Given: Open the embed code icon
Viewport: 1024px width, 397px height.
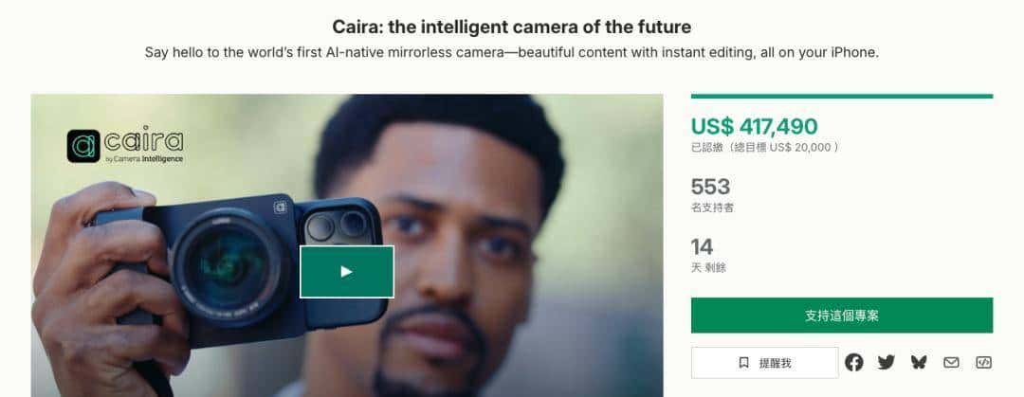Looking at the screenshot, I should 983,362.
